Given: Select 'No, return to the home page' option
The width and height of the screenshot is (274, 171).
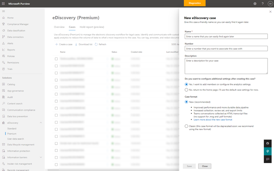Looking at the screenshot, I should (187, 90).
